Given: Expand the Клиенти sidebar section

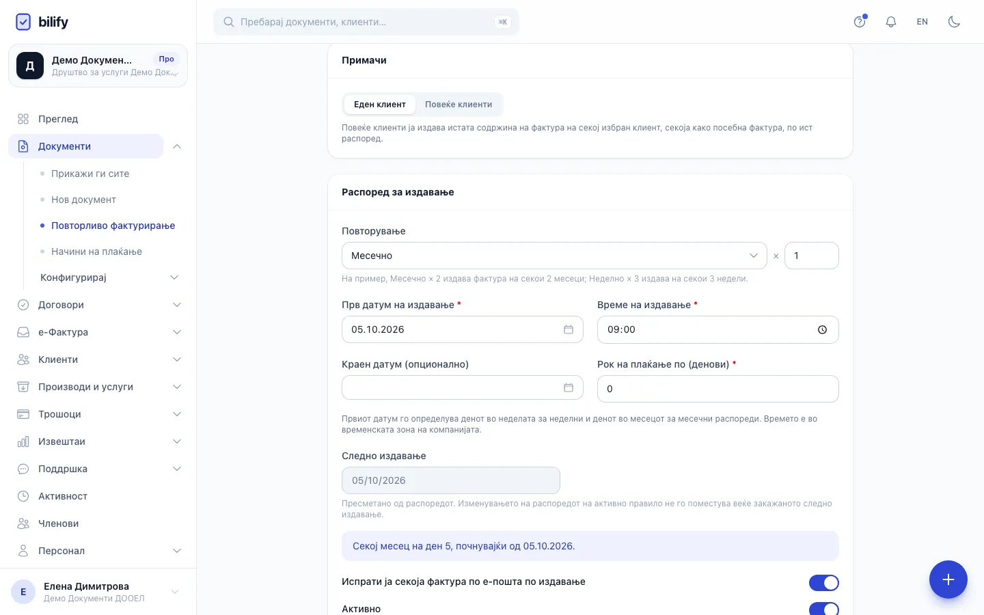Looking at the screenshot, I should (98, 359).
